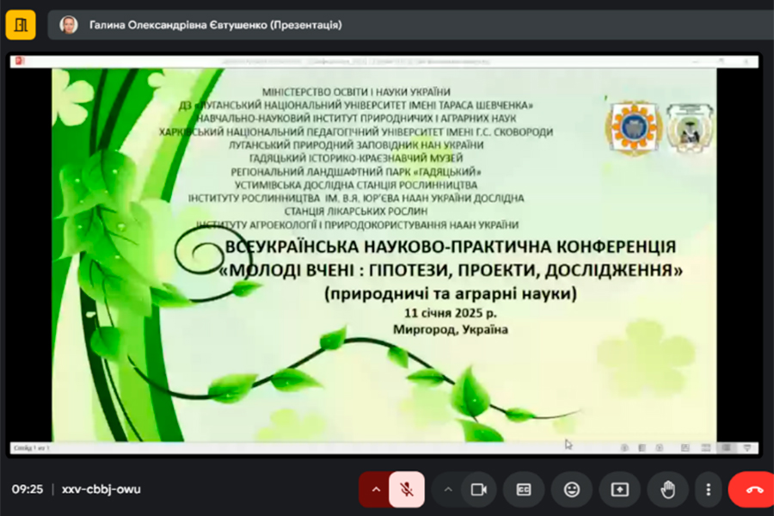The height and width of the screenshot is (516, 774).
Task: Select presenter name Галина Олександрівна Євтушенко (Презентація)
Action: coord(215,25)
